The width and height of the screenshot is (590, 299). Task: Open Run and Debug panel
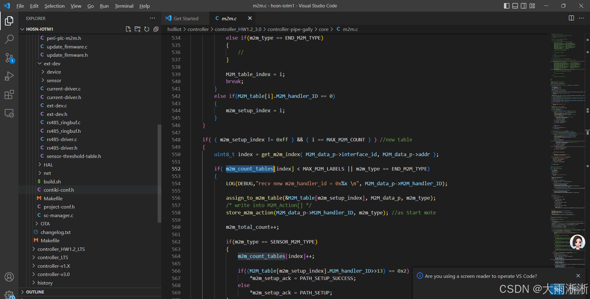click(x=9, y=76)
